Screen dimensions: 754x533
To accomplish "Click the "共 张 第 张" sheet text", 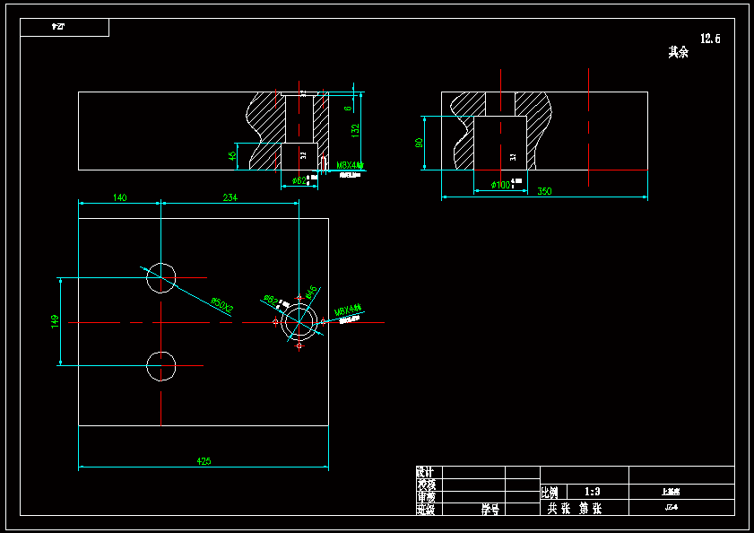I will (x=575, y=509).
